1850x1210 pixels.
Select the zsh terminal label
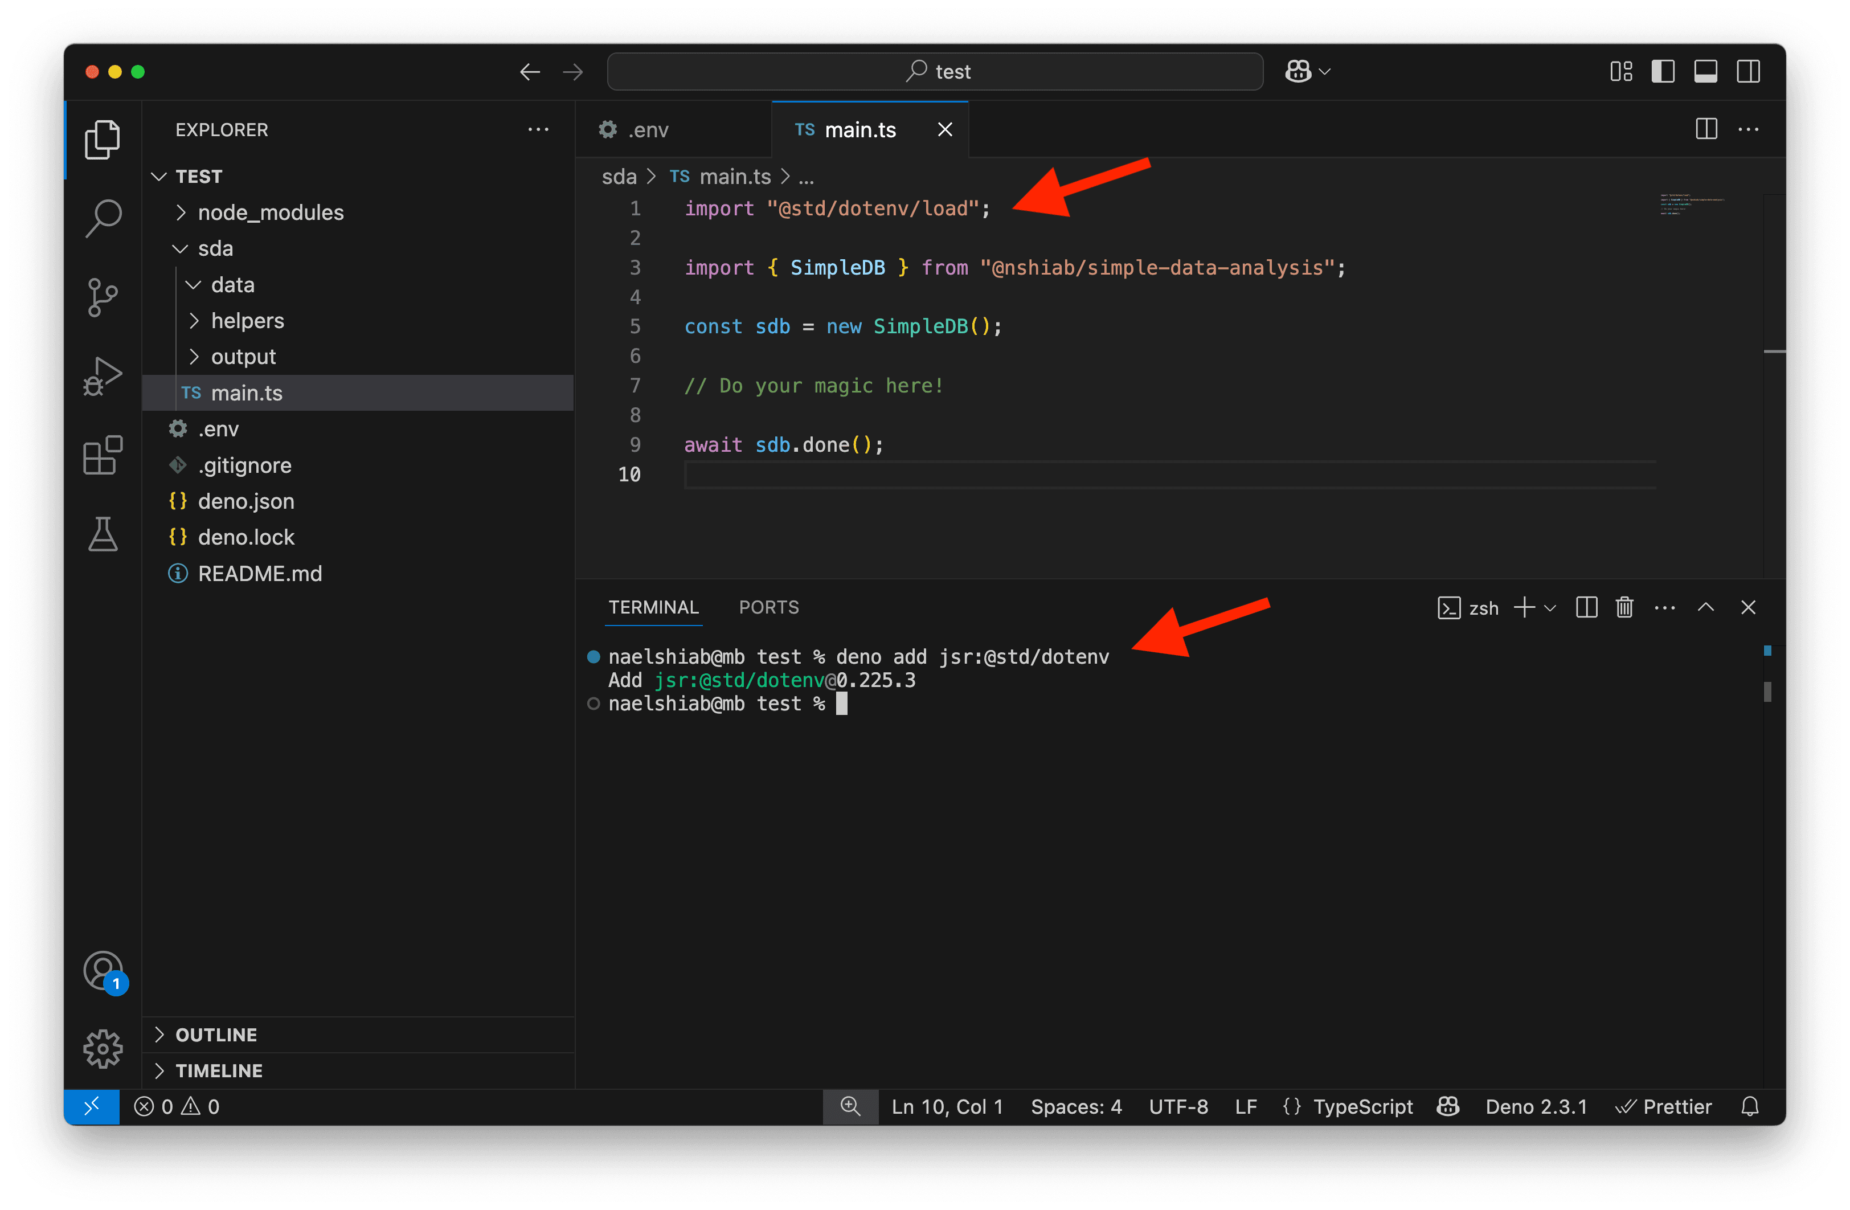[1468, 608]
